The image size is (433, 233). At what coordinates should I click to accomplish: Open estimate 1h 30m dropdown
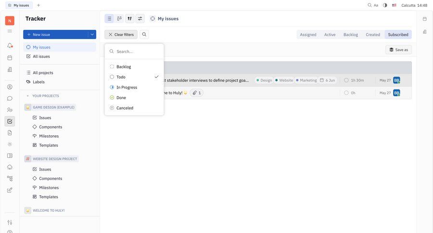[354, 80]
